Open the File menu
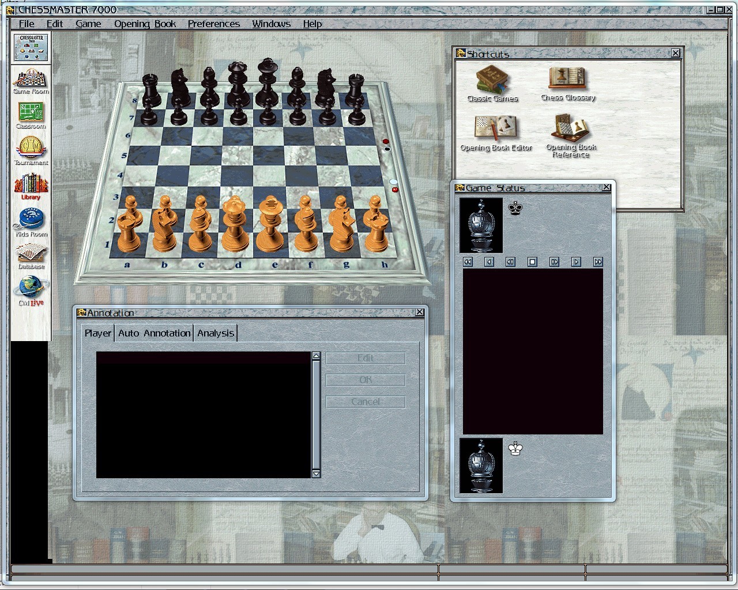738x590 pixels. pos(27,24)
